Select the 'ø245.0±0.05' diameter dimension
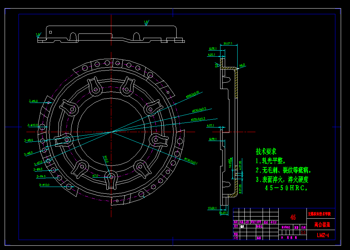Screen dimensions: 350x250 coord(193,94)
